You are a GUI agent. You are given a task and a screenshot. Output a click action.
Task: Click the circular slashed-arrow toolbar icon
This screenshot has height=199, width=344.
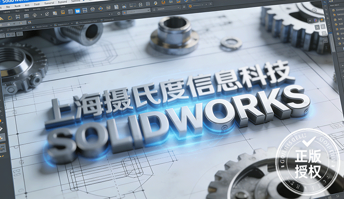[x=47, y=14]
